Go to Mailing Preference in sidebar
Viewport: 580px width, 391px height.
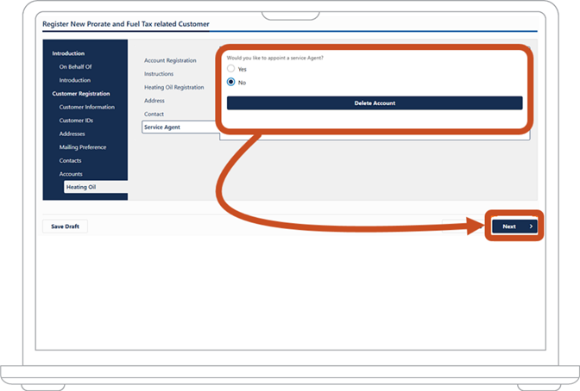pyautogui.click(x=83, y=147)
